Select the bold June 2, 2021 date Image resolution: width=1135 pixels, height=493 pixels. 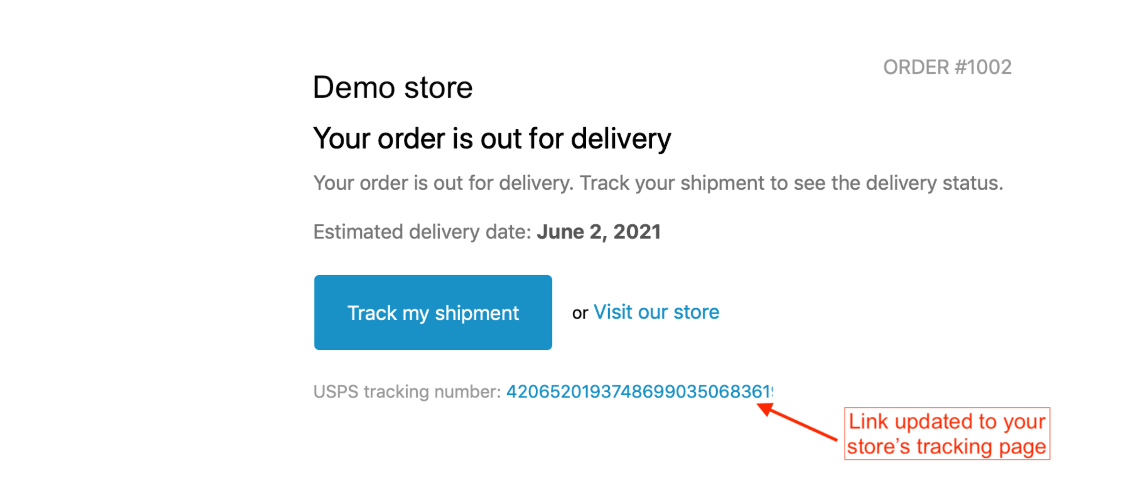point(599,232)
